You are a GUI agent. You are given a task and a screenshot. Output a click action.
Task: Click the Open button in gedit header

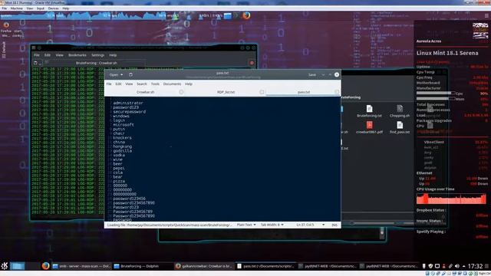[x=114, y=75]
